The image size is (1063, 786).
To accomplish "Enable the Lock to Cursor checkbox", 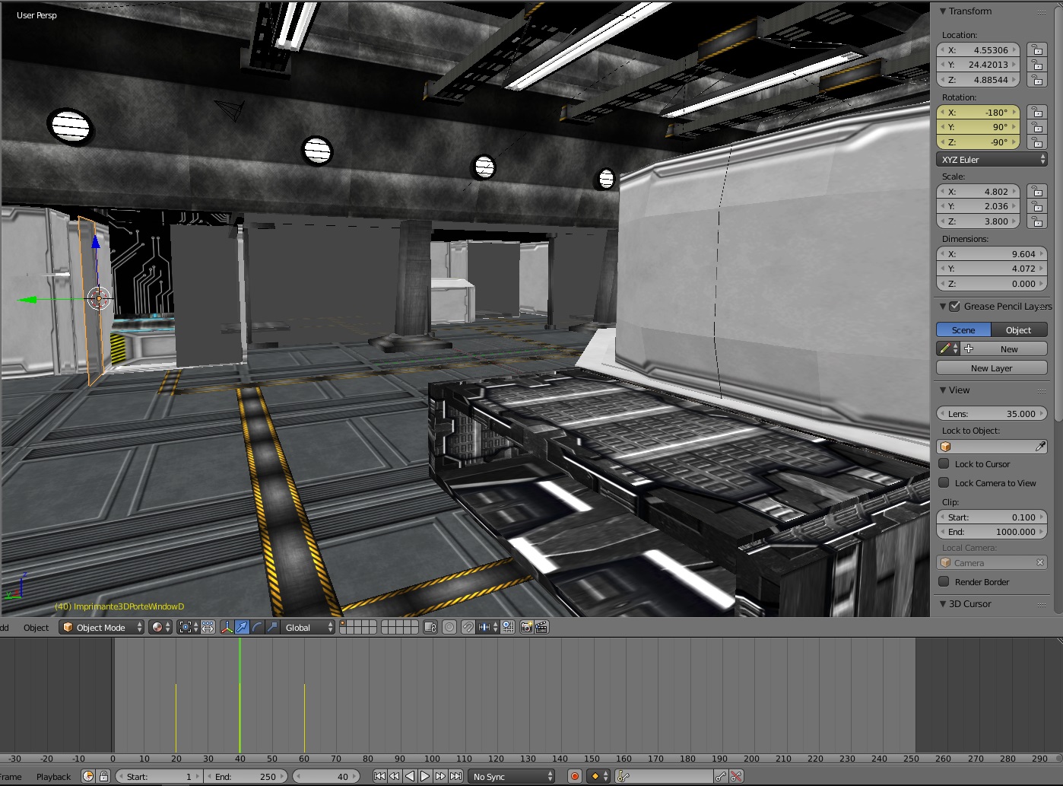I will (944, 463).
